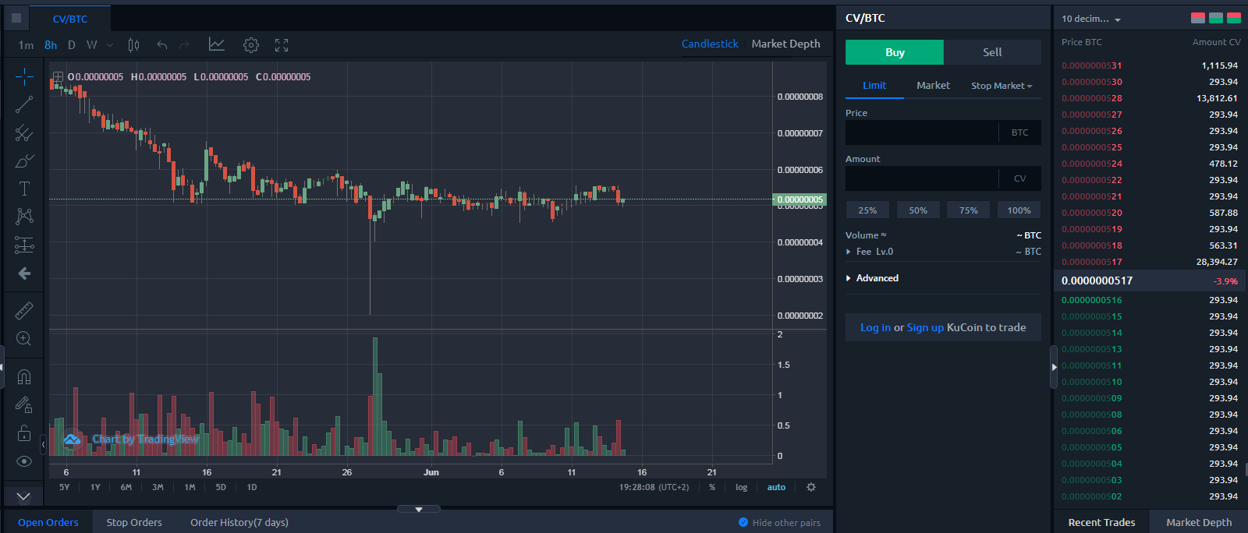1248x533 pixels.
Task: Undo the last chart action
Action: 162,45
